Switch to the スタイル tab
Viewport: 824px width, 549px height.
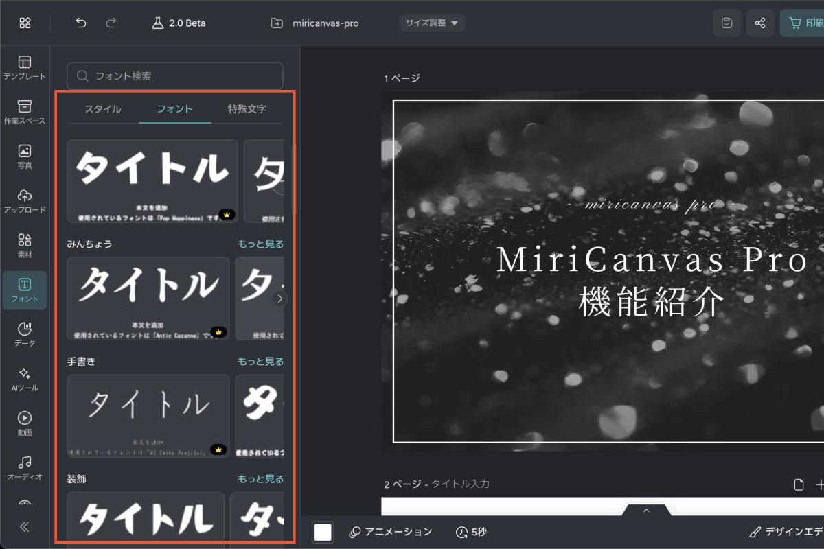(x=103, y=108)
